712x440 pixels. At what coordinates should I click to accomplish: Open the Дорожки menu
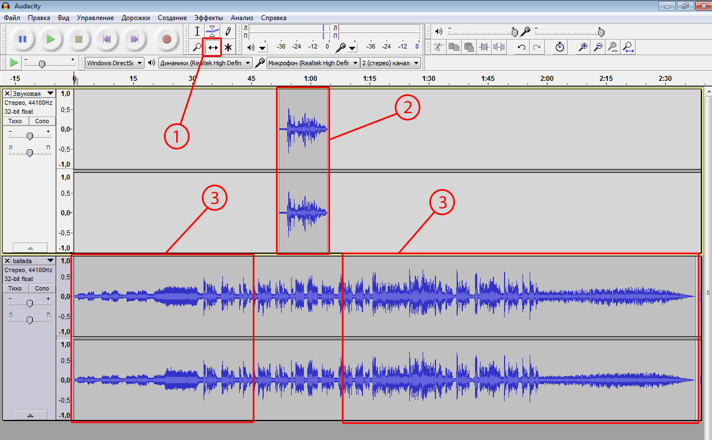pos(137,18)
